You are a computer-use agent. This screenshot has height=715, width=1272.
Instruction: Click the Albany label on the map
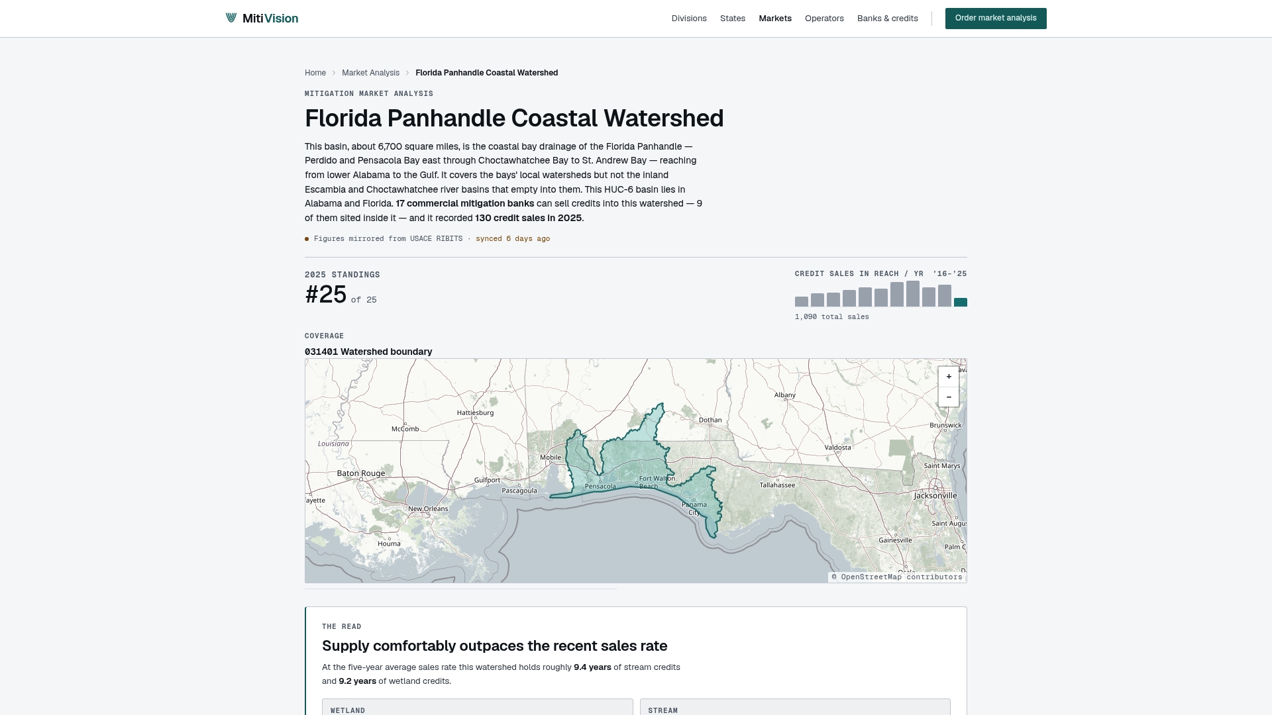tap(785, 395)
